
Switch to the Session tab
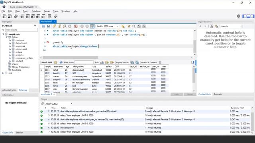click(20, 132)
